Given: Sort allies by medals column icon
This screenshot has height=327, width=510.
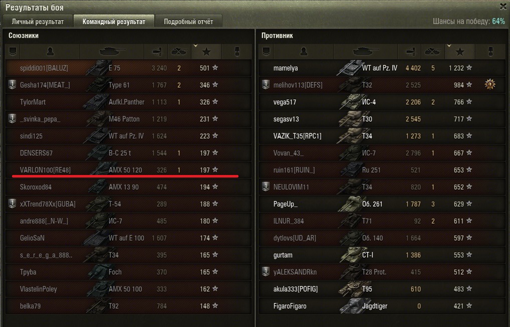Looking at the screenshot, I should 237,51.
